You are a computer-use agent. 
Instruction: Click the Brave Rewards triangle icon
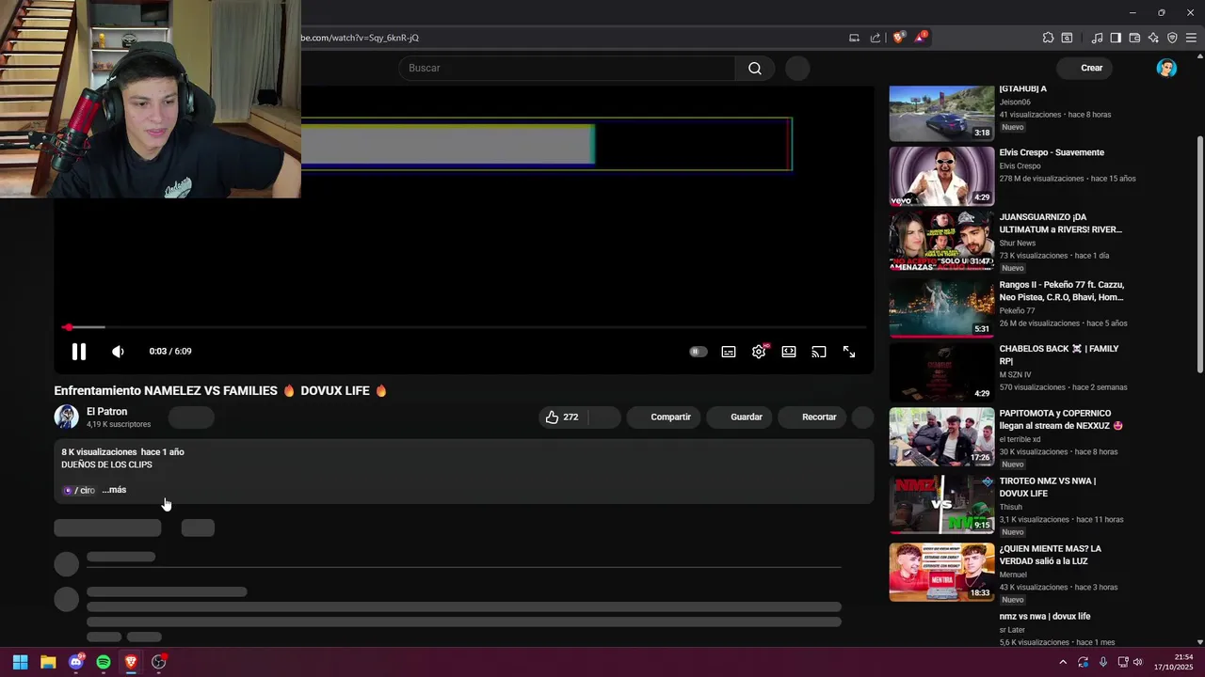tap(920, 38)
